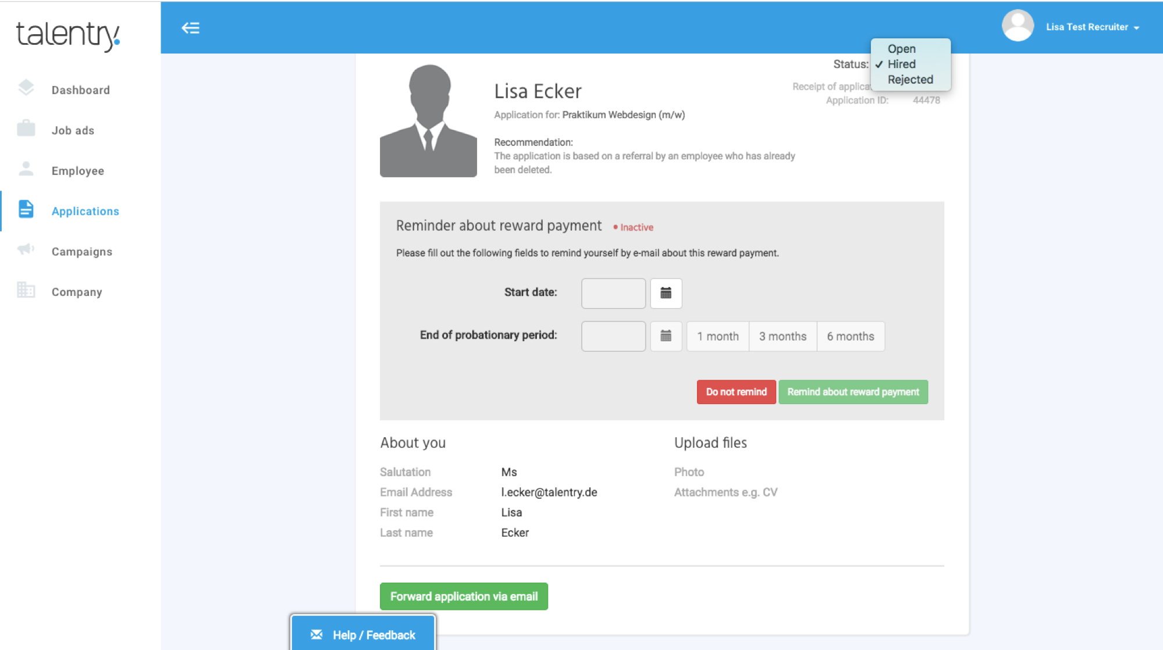Select the 3 months probation option
This screenshot has width=1163, height=650.
tap(783, 337)
